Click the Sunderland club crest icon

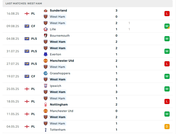tap(46, 11)
